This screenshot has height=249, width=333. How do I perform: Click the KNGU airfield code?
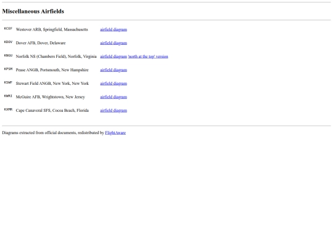[x=8, y=55]
